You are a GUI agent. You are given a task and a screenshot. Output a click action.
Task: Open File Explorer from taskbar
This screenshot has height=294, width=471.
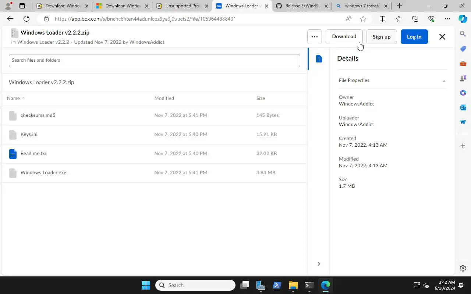point(293,285)
